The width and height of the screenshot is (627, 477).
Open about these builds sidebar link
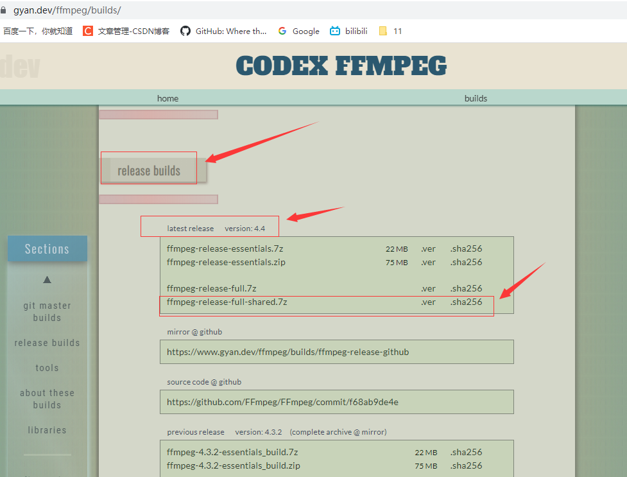click(47, 399)
